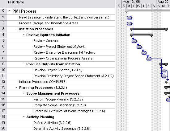
Task: Click the Friday 'F' day header in Aug 13 week
Action: coord(148,6)
